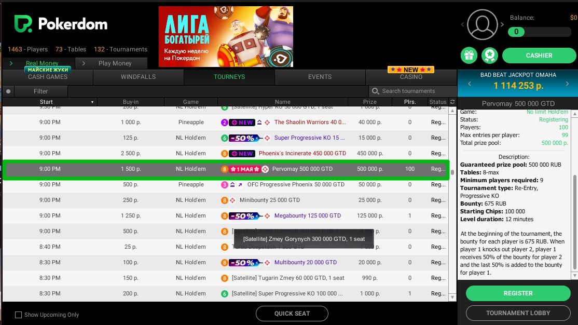The width and height of the screenshot is (578, 325).
Task: Click the pineapple hat icon on OFC Progressive Phoenix row
Action: (232, 184)
